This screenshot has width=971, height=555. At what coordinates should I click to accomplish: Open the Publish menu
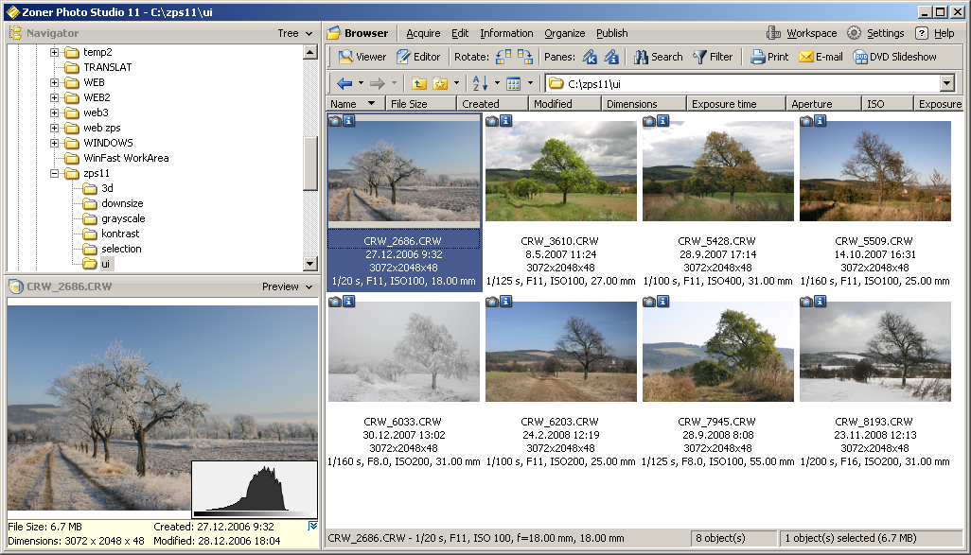coord(612,33)
